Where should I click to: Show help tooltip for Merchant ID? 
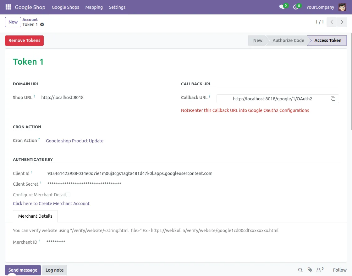[39, 241]
